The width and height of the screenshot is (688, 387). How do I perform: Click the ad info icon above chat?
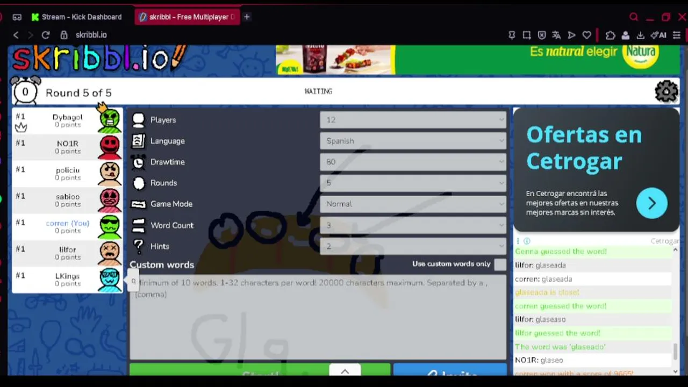(x=527, y=241)
